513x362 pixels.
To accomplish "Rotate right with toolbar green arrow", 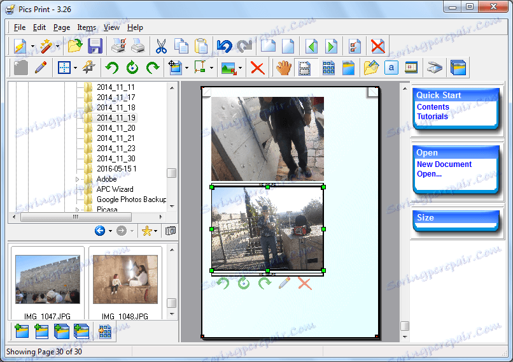I will [153, 68].
